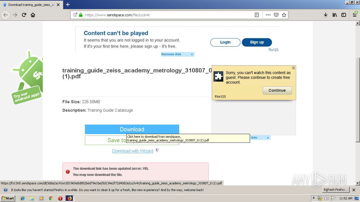Click the Content can't be played heading

[116, 33]
